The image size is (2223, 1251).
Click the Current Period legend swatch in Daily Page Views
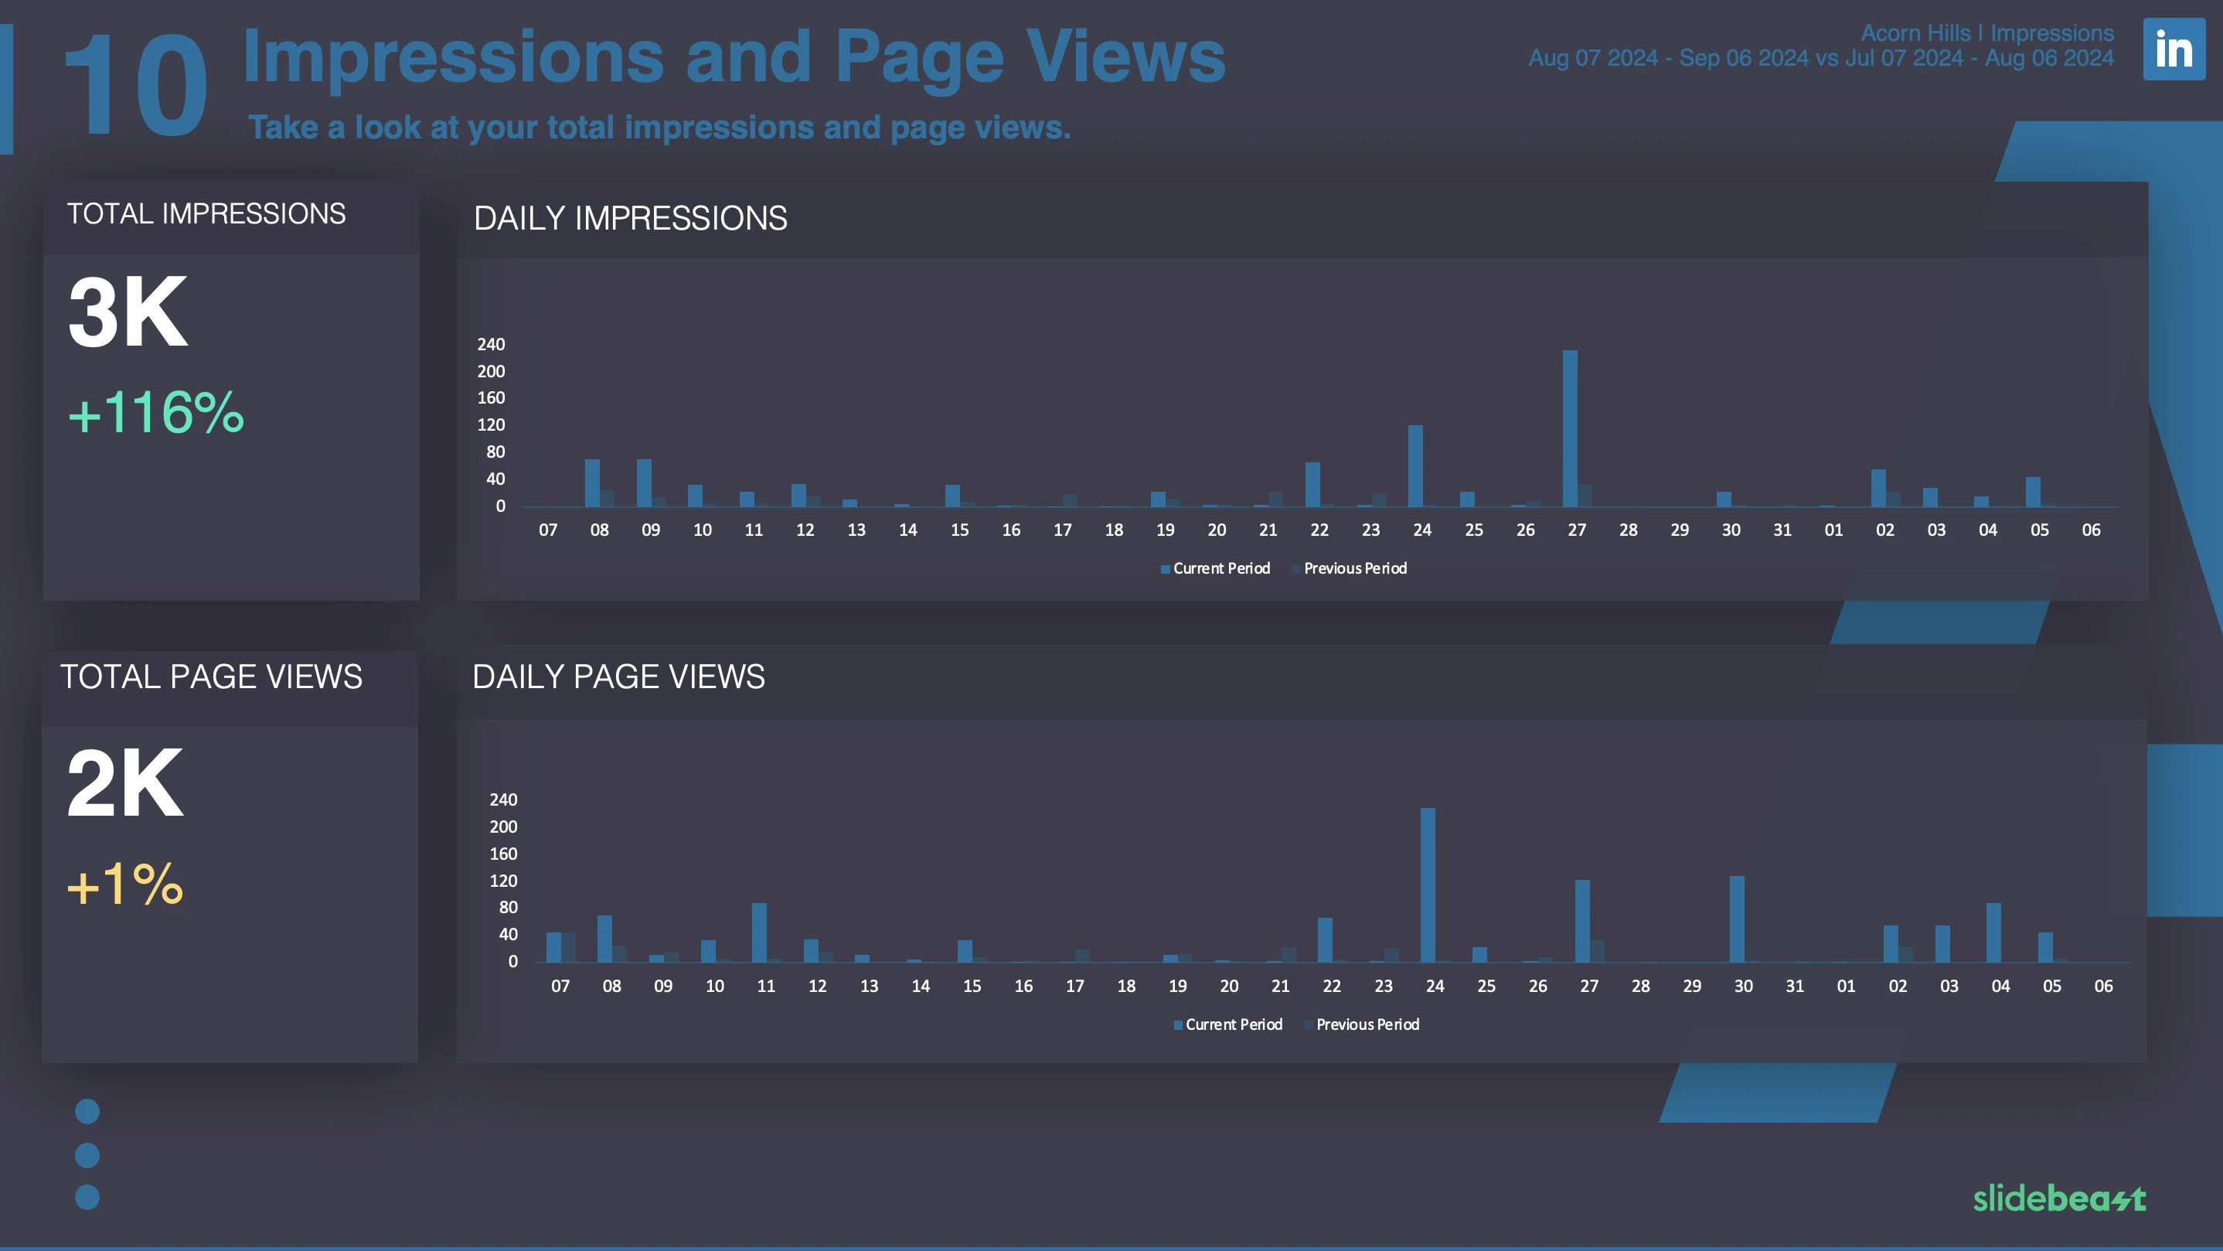coord(1178,1024)
